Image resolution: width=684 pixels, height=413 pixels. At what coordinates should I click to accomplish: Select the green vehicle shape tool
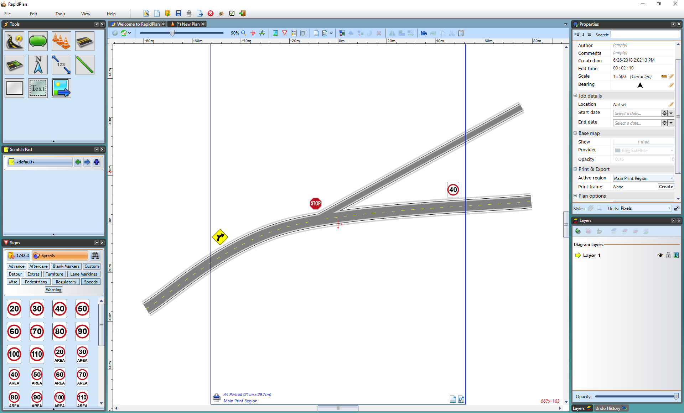(x=38, y=41)
